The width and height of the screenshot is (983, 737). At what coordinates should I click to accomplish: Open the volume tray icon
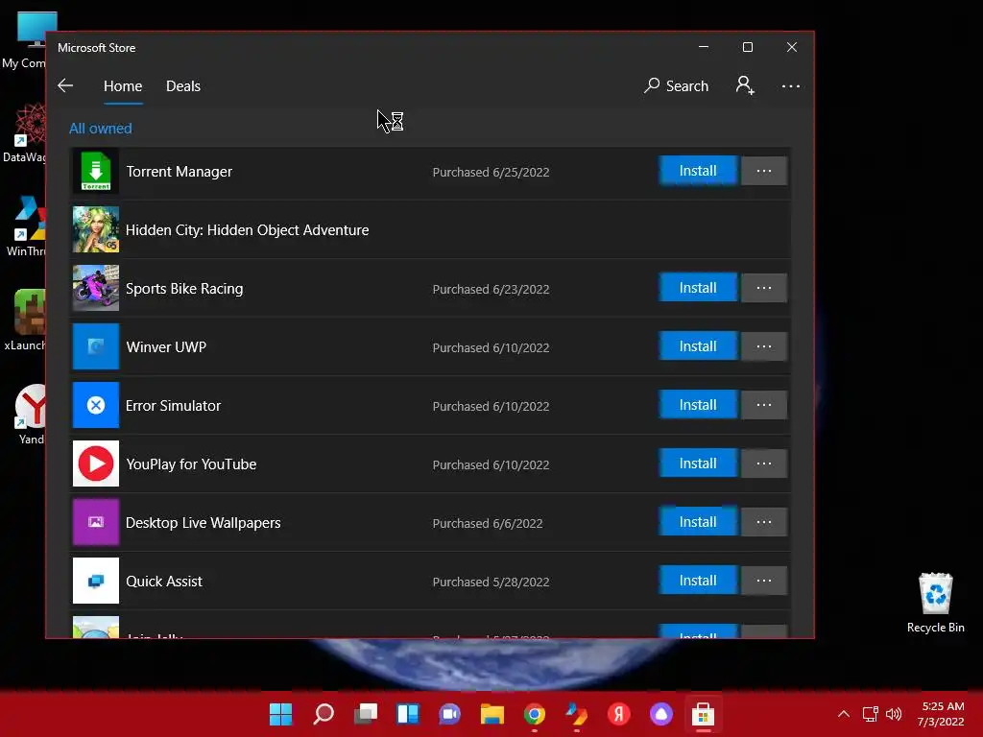pyautogui.click(x=894, y=714)
